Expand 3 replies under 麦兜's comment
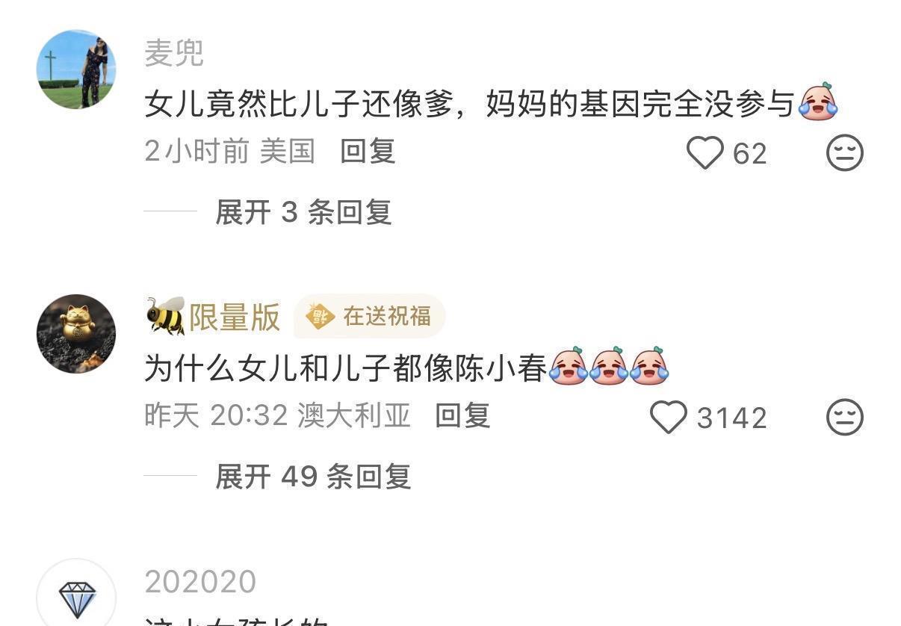 click(x=303, y=212)
